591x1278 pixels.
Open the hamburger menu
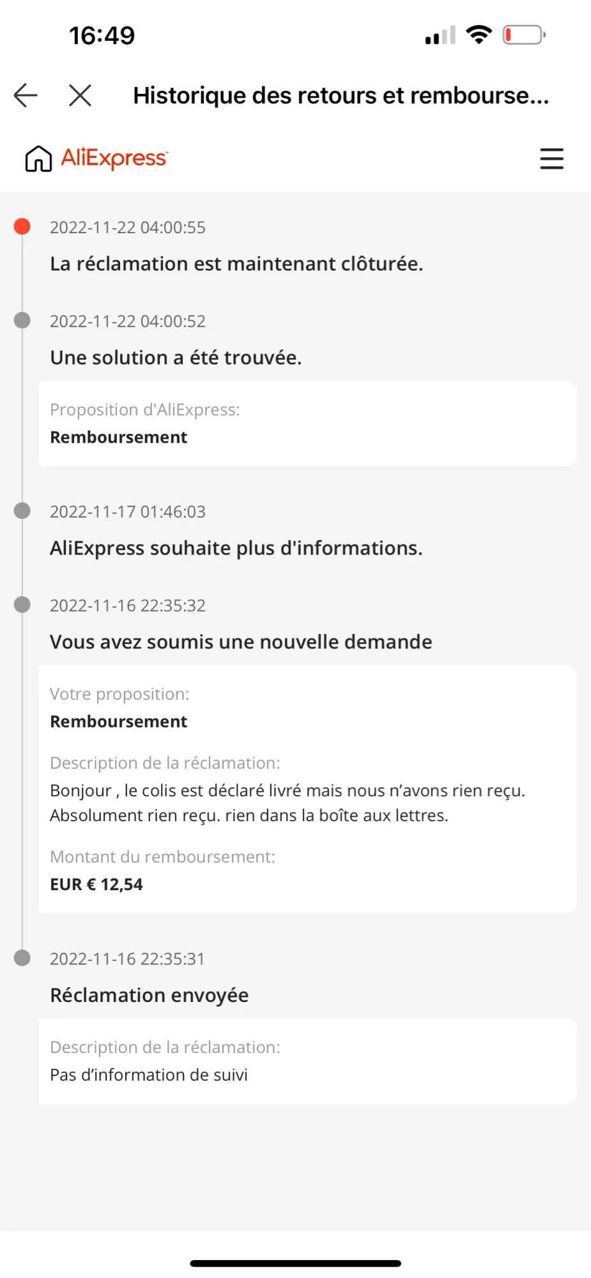click(x=551, y=158)
